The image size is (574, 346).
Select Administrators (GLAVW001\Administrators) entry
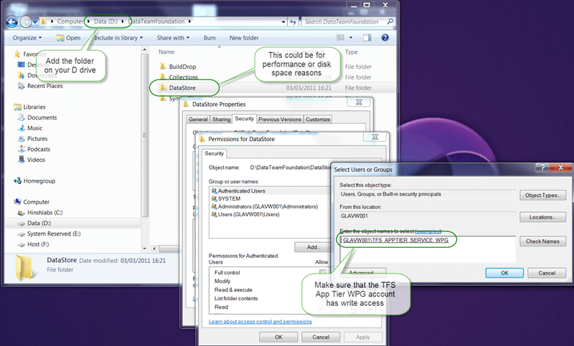(268, 206)
